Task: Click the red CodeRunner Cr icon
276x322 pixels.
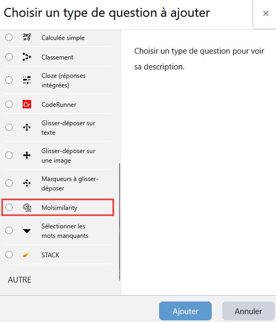Action: 27,104
